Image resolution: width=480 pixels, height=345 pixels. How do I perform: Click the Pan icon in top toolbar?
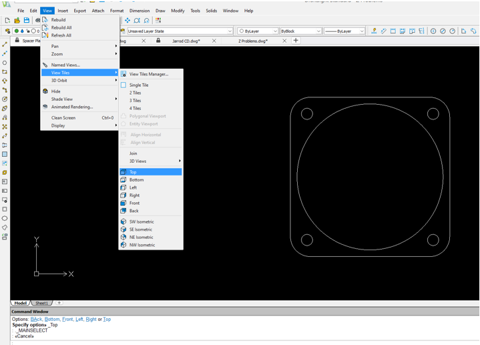tap(128, 21)
